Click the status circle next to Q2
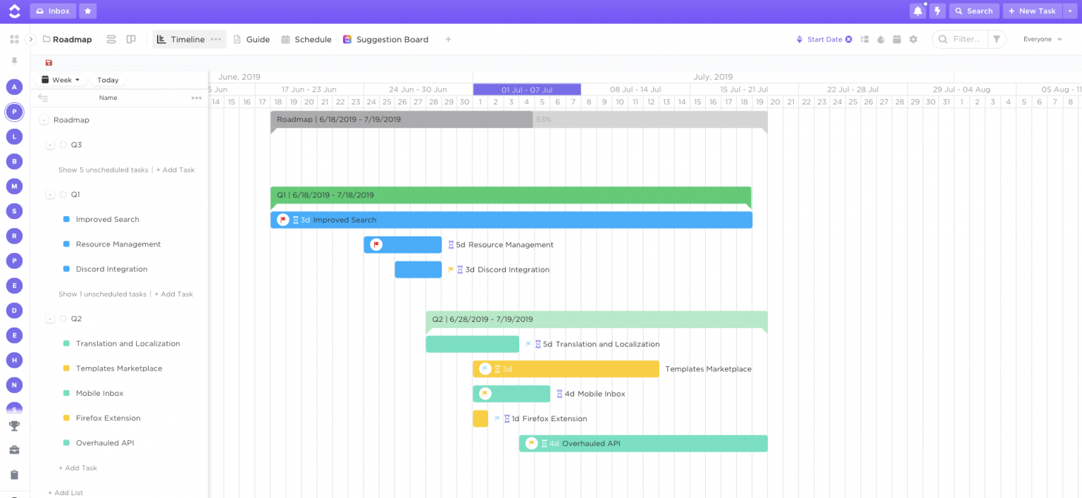Image resolution: width=1082 pixels, height=498 pixels. 63,318
